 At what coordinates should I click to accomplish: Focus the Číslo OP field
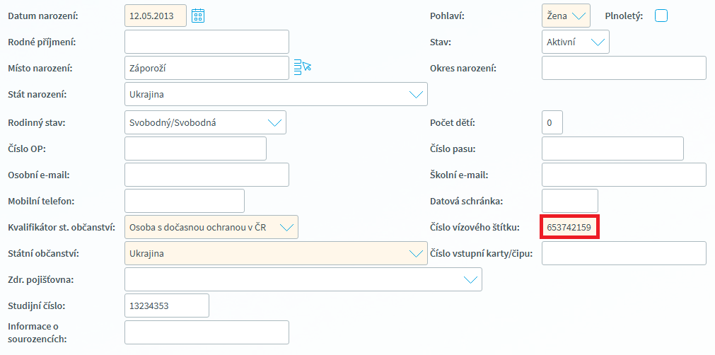[195, 149]
